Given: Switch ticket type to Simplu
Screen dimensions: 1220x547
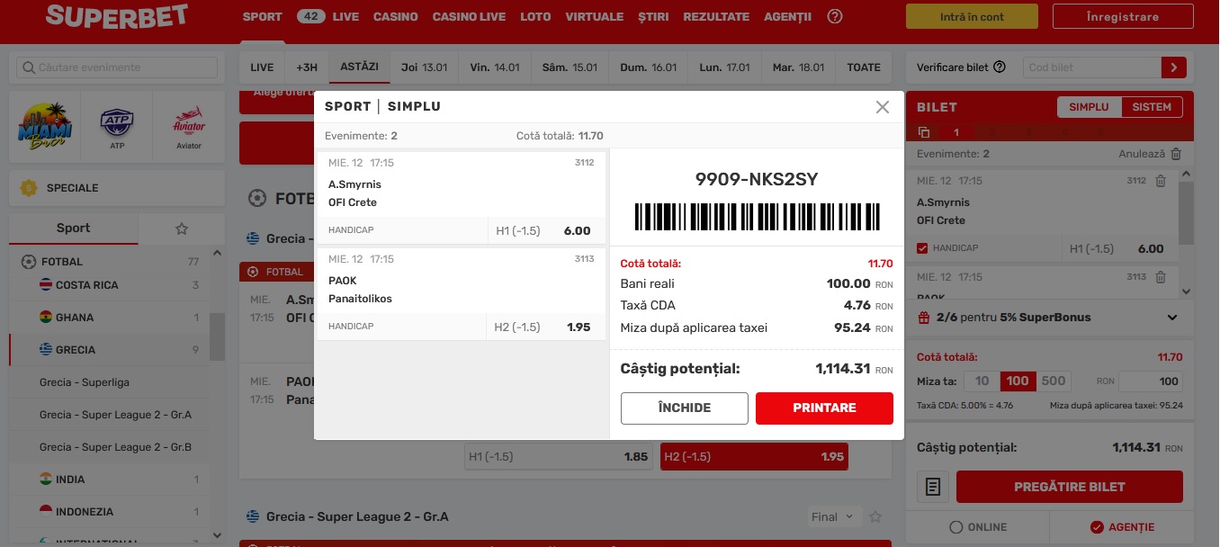Looking at the screenshot, I should (x=1089, y=107).
